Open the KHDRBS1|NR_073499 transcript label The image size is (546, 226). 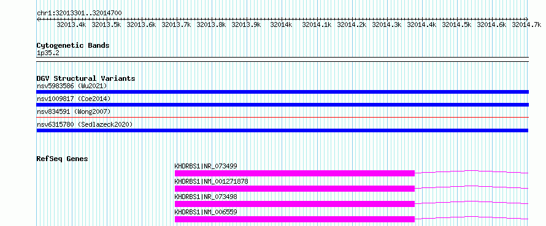coord(206,166)
